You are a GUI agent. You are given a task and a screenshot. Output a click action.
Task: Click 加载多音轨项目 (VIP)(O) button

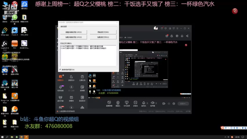click(73, 37)
